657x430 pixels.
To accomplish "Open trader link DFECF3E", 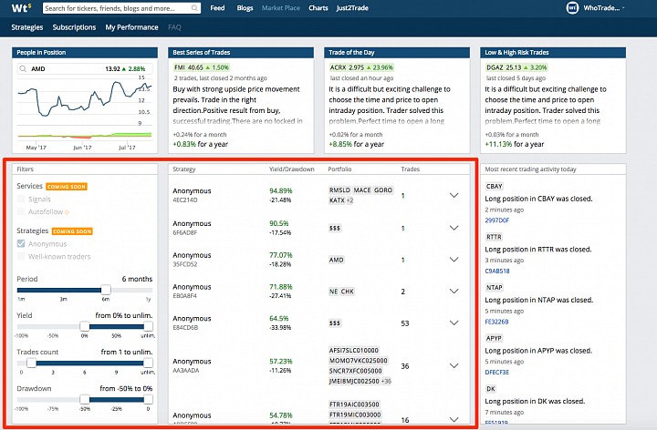I will pos(497,373).
